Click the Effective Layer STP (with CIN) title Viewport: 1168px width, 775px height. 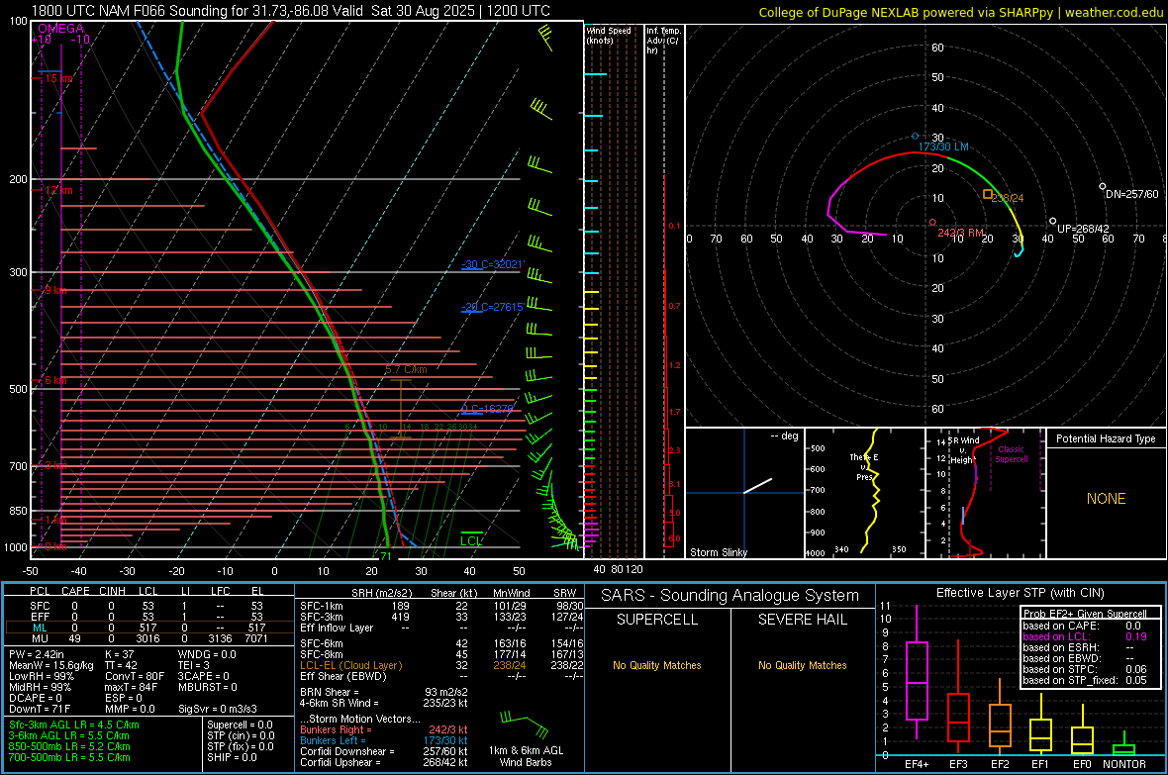[1020, 593]
